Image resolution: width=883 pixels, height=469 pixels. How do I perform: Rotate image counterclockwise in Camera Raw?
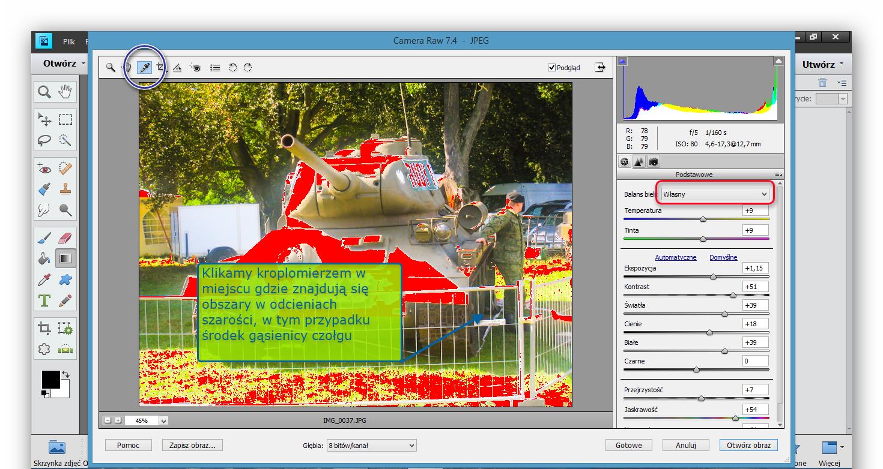[x=233, y=68]
